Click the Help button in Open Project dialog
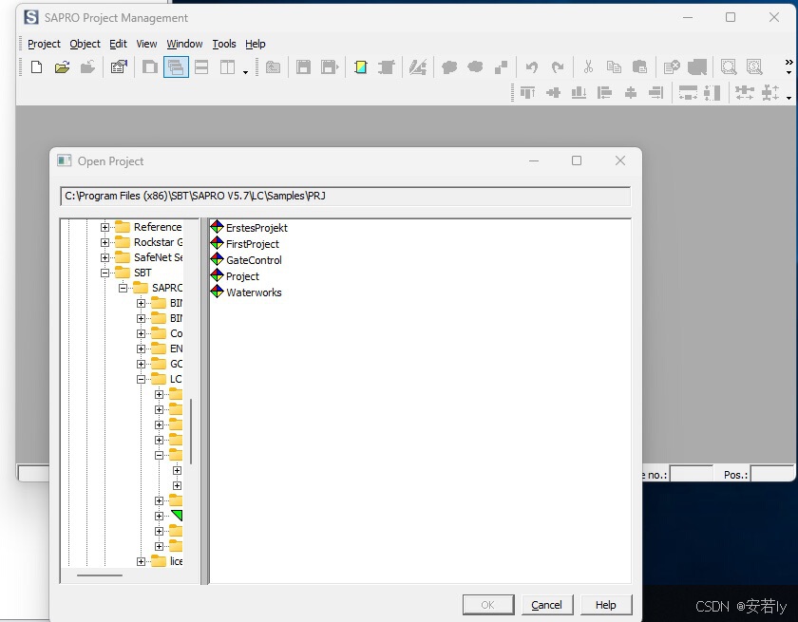Screen dimensions: 798x622 pos(606,605)
